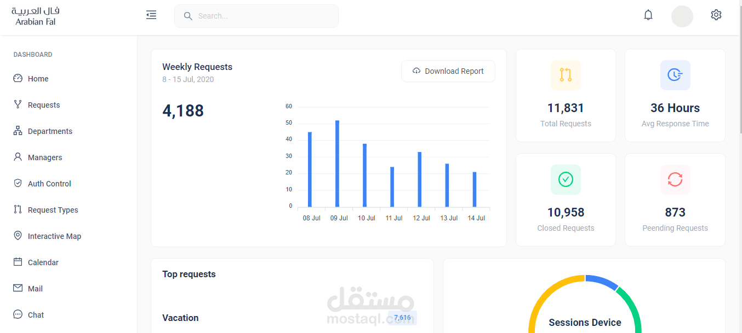Click the Download Report button

pos(448,71)
